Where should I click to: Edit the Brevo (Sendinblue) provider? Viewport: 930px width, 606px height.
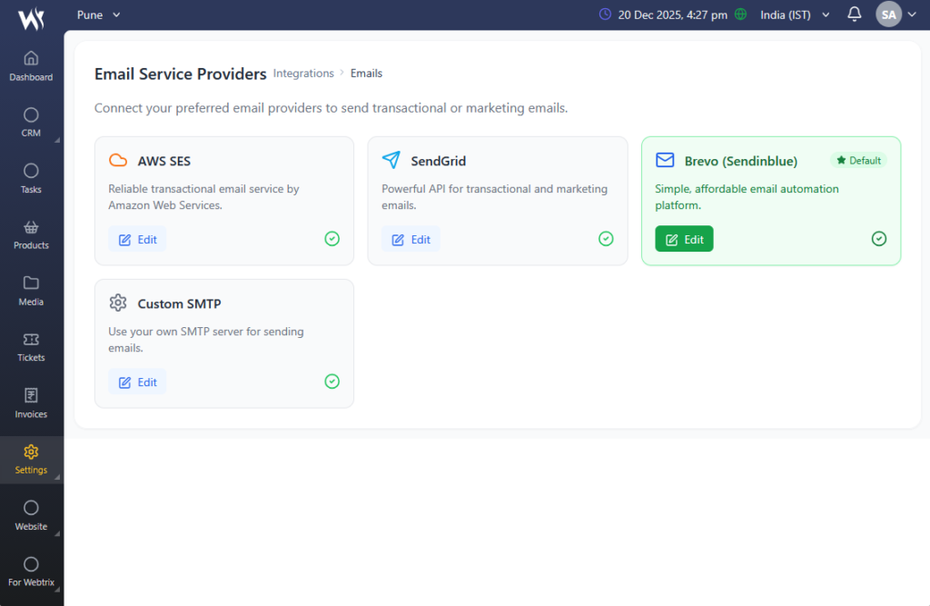(684, 239)
